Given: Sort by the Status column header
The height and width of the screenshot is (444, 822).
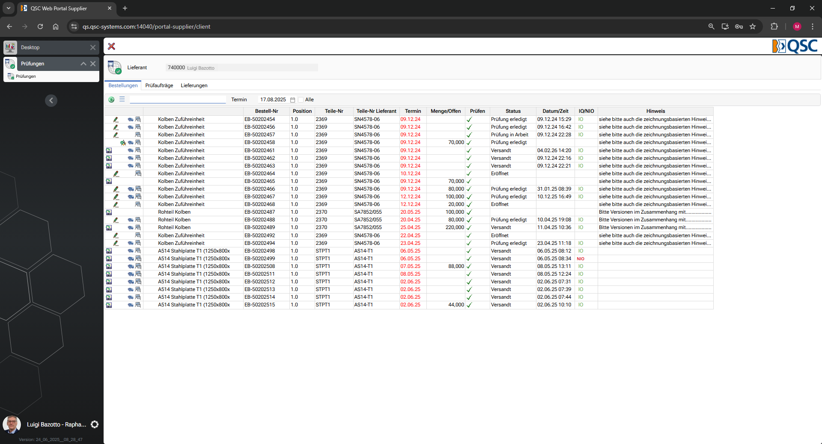Looking at the screenshot, I should 513,111.
